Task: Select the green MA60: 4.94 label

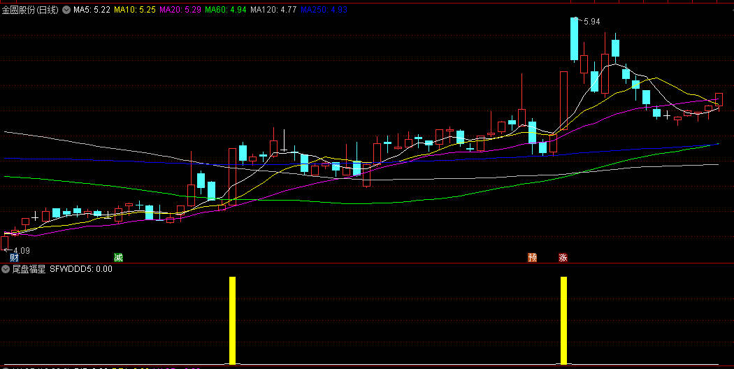Action: pyautogui.click(x=226, y=10)
